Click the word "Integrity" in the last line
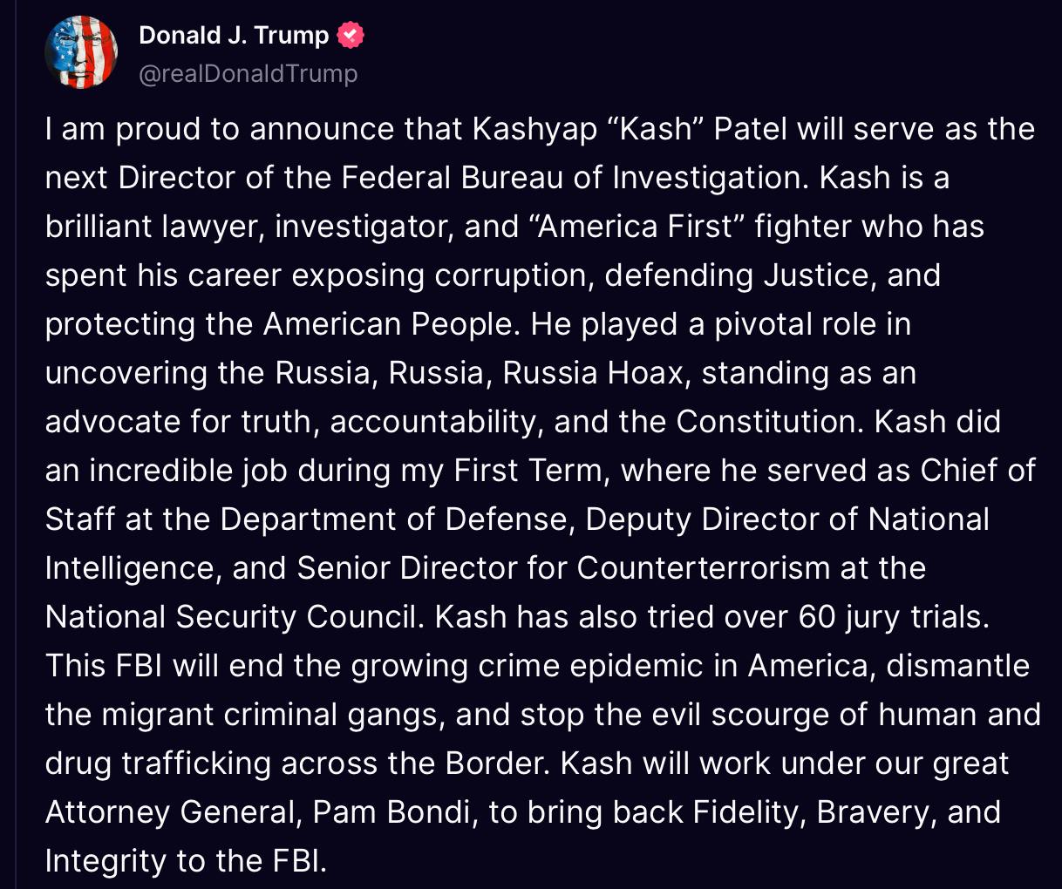Viewport: 1062px width, 889px height. click(106, 861)
